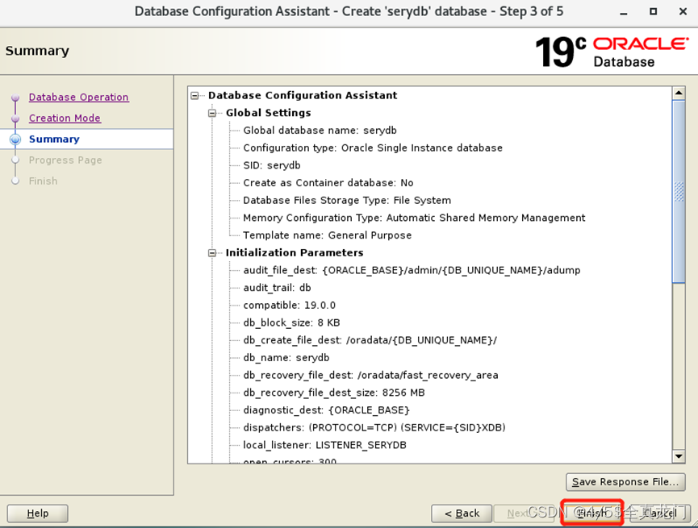Go back using the Back button
698x528 pixels.
(x=461, y=513)
